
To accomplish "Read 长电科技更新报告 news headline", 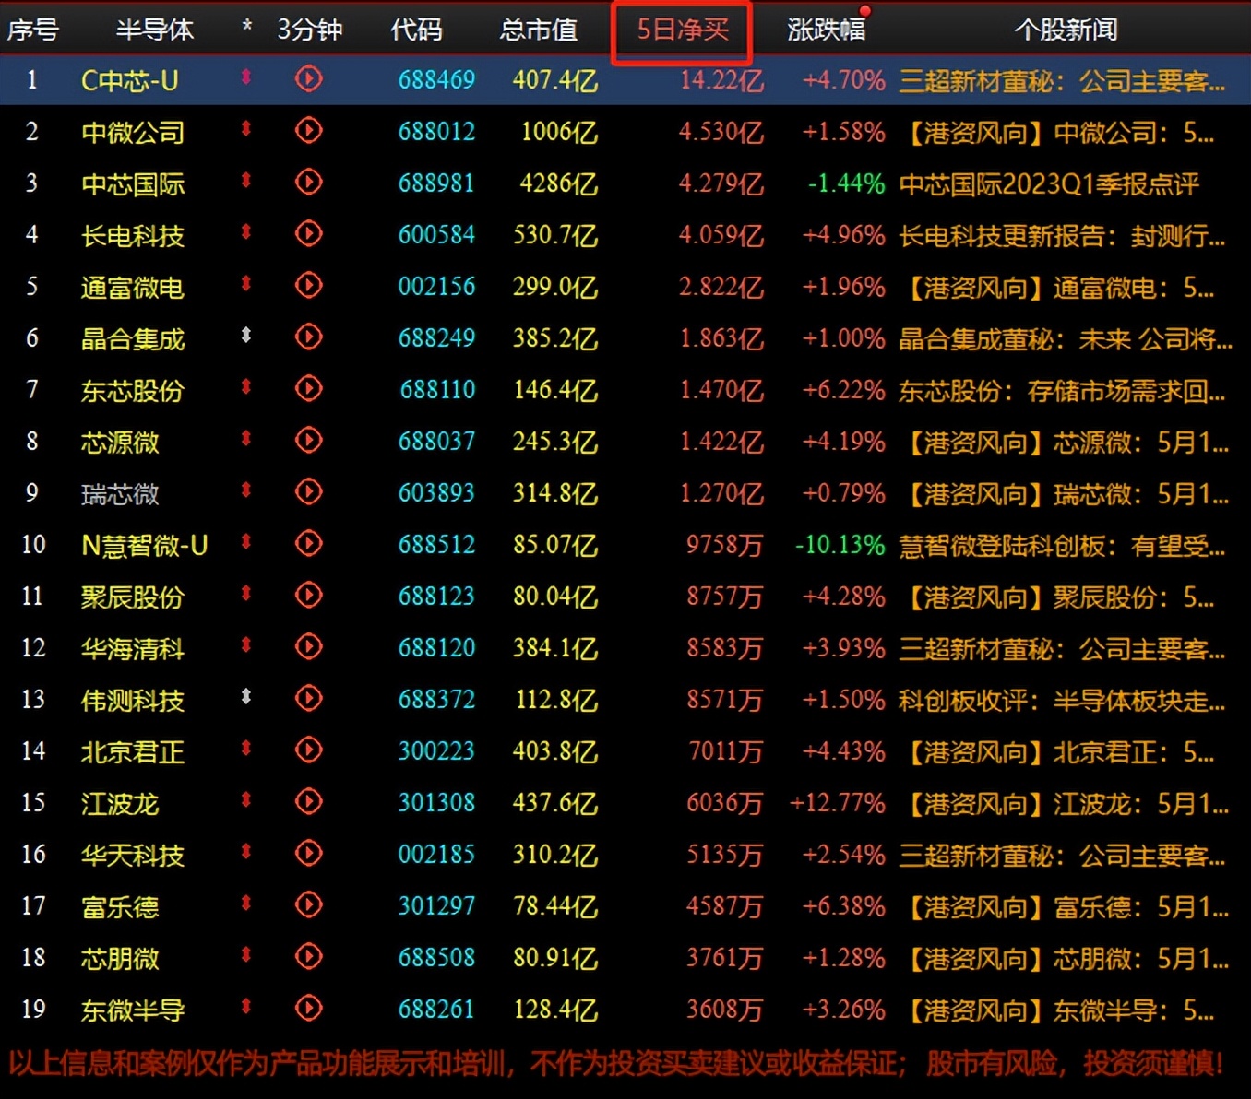I will pos(1063,236).
